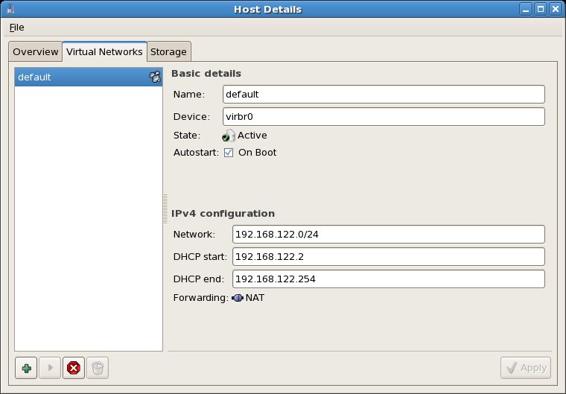Click the network icon in default row
Image resolution: width=566 pixels, height=394 pixels.
[155, 77]
